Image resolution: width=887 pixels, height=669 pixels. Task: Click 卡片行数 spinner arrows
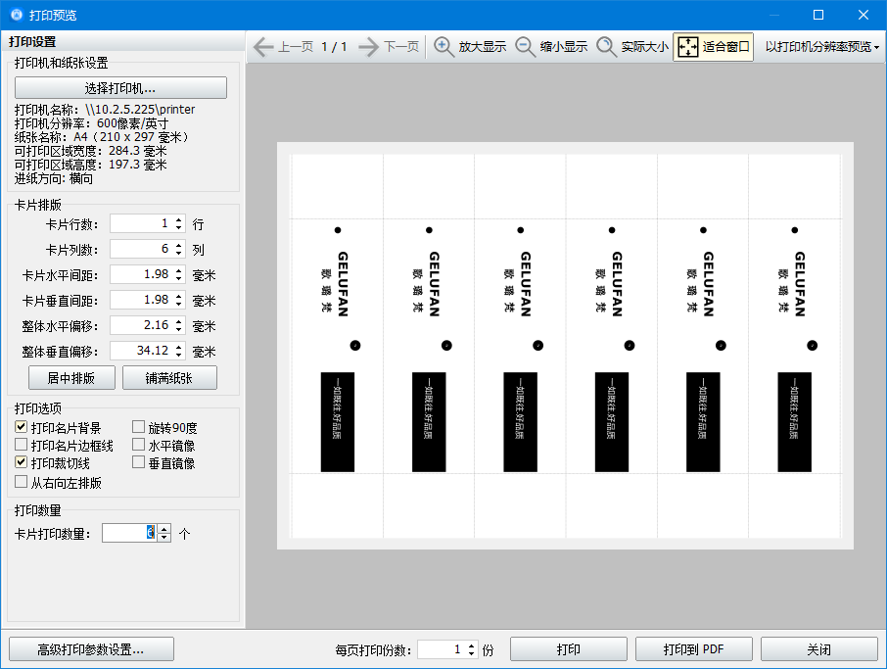[179, 223]
